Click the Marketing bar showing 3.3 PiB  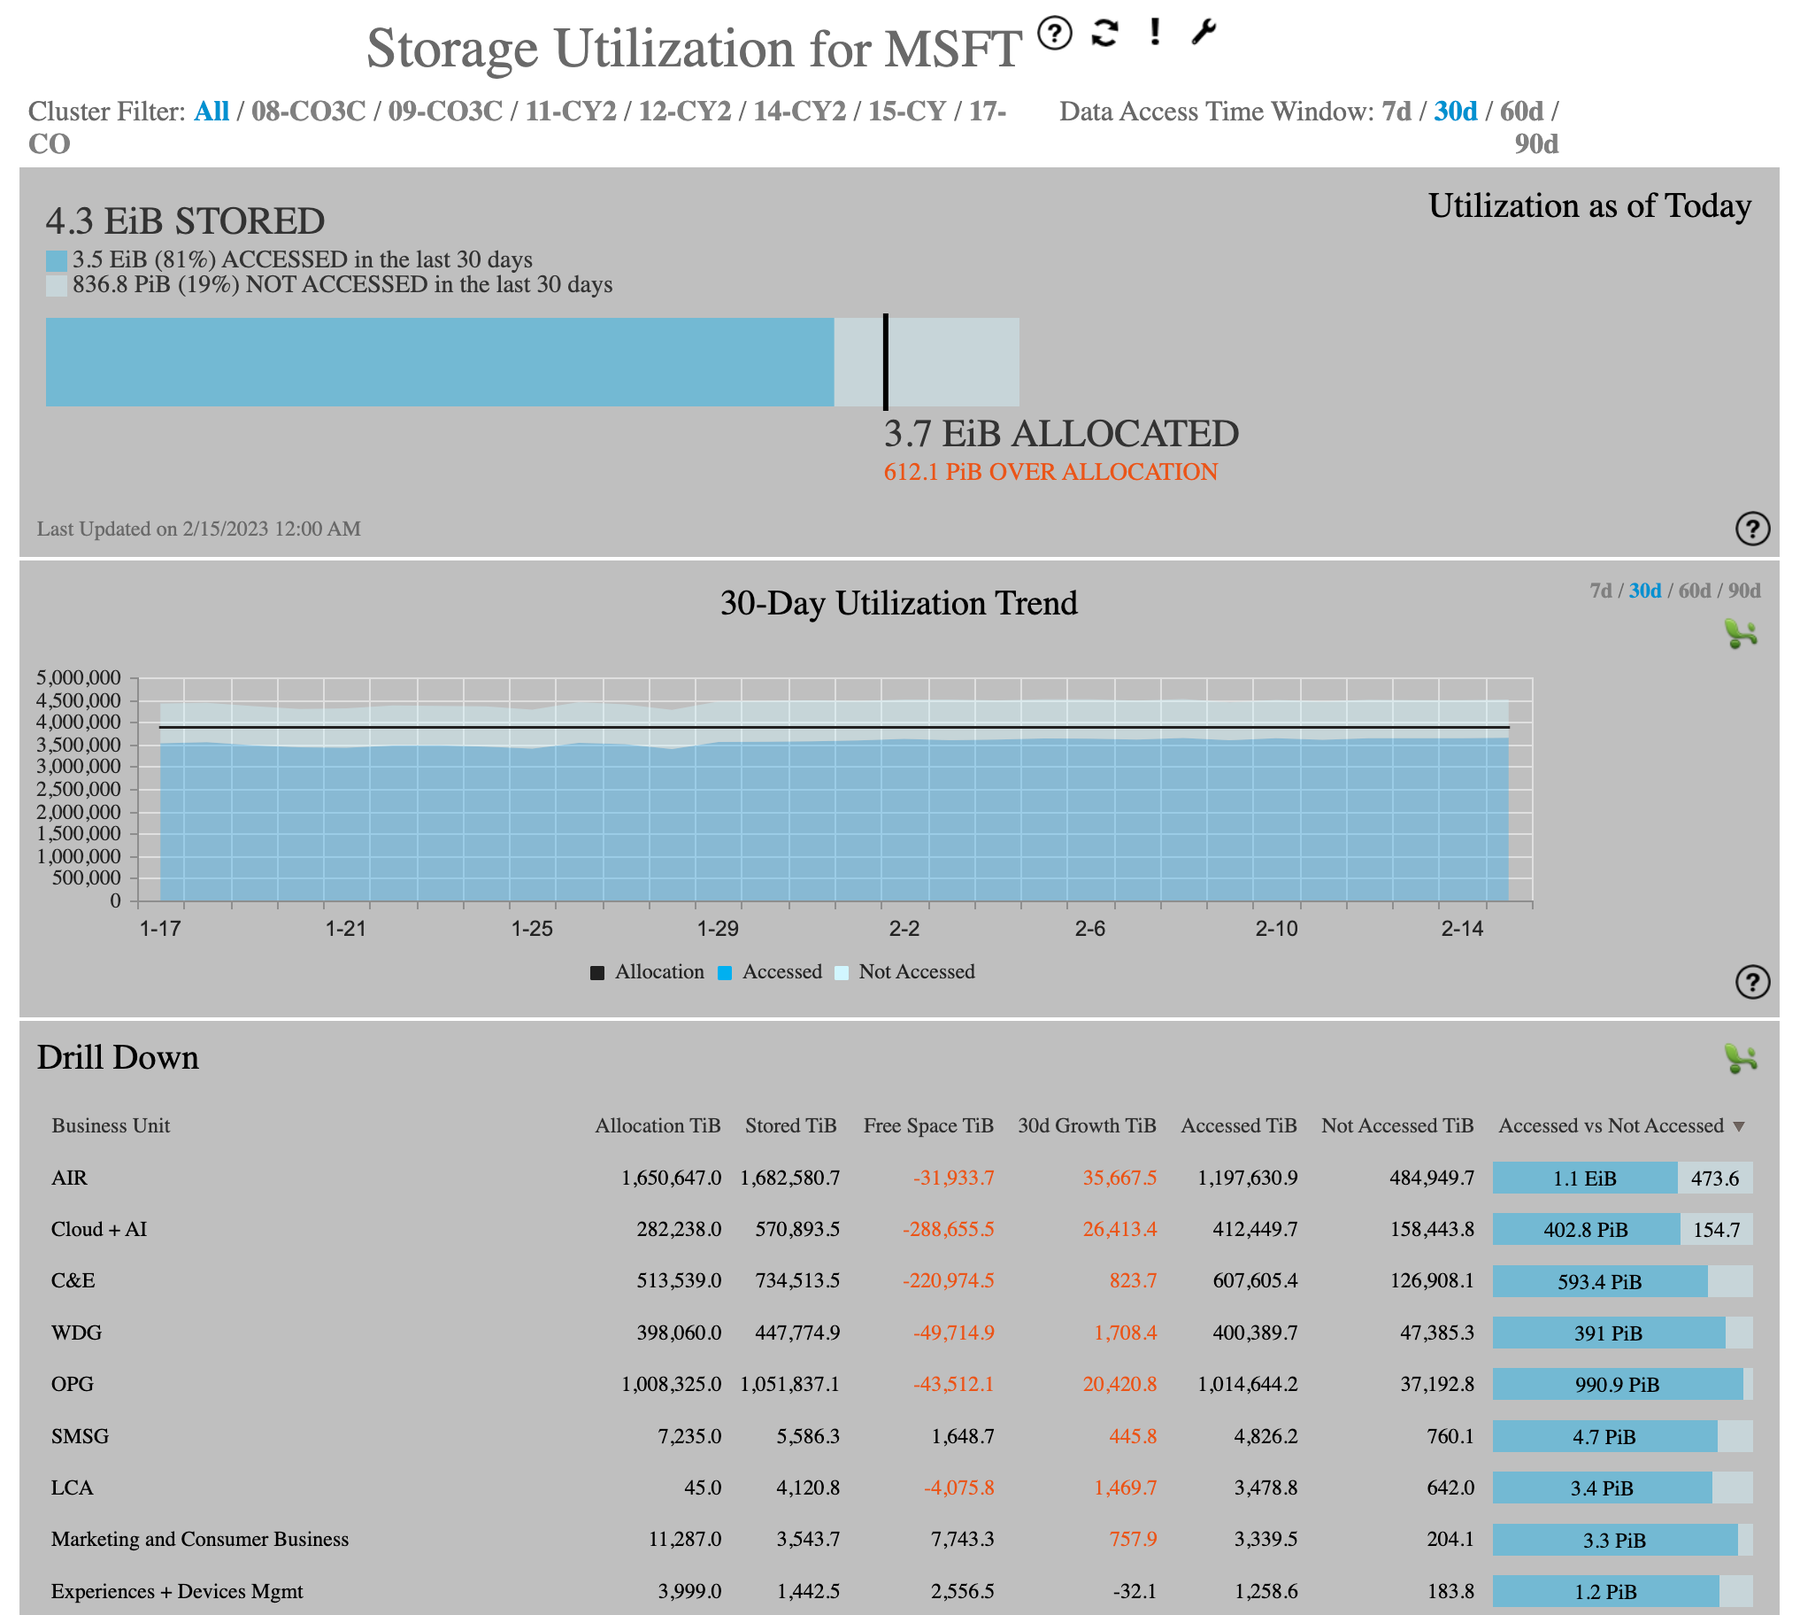click(1614, 1540)
